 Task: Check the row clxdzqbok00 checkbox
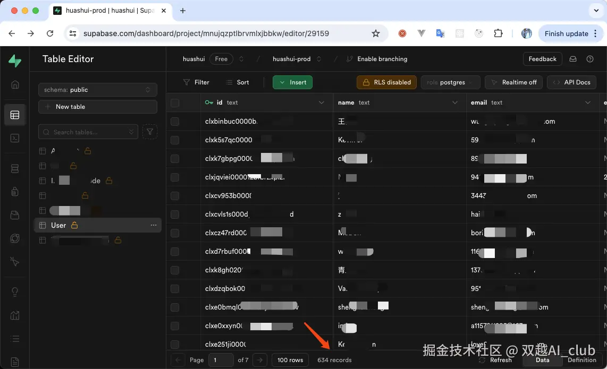[x=175, y=288]
